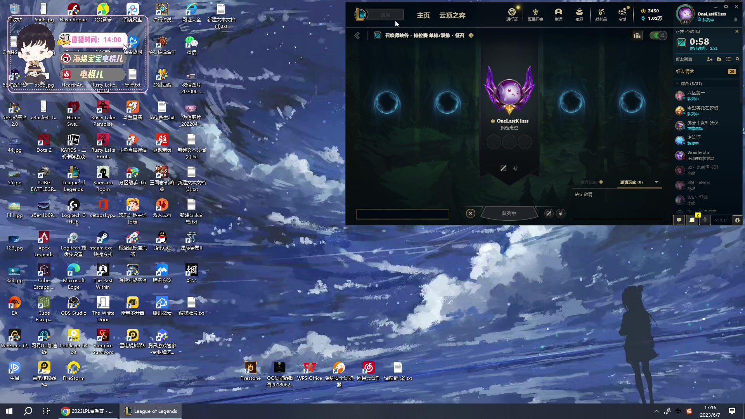Select the Microsoft Edge desktop icon
Viewport: 745px width, 419px height.
click(74, 277)
